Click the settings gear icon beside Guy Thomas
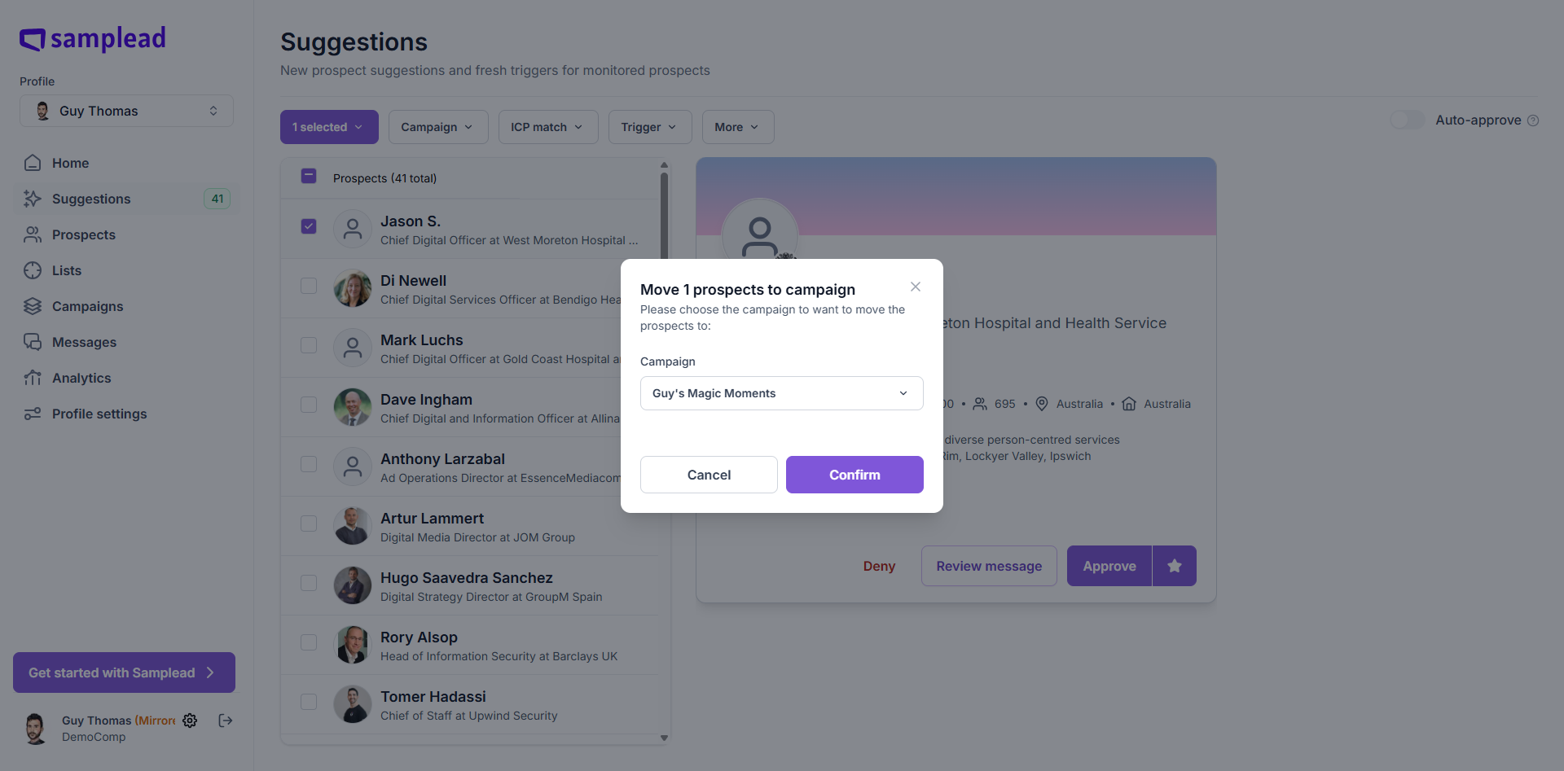 190,721
